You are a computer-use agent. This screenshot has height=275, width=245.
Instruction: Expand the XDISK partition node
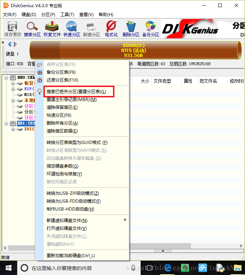[13, 129]
